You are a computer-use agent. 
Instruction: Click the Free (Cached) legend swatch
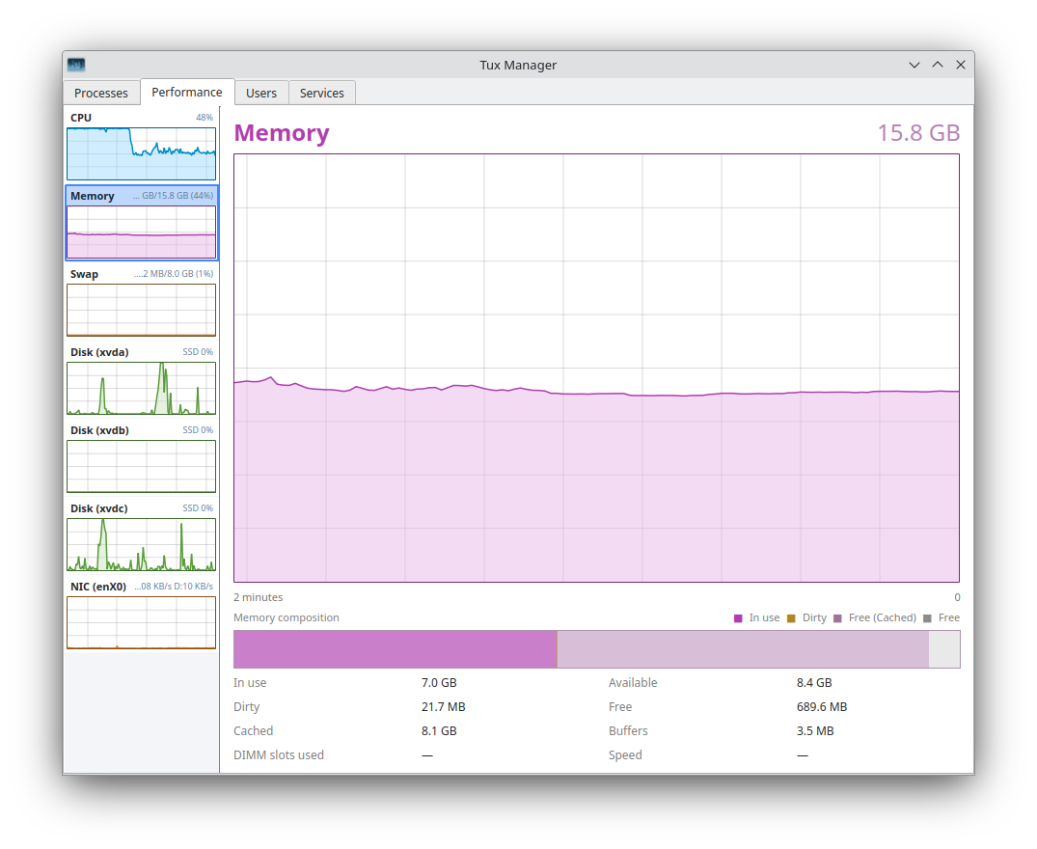[837, 618]
